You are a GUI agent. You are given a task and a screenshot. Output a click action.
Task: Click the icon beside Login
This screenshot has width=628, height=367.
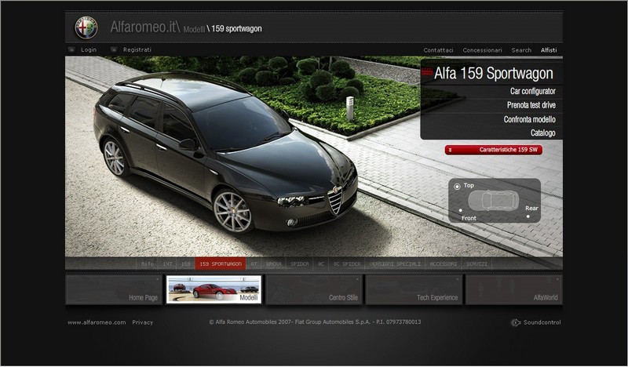click(x=71, y=49)
